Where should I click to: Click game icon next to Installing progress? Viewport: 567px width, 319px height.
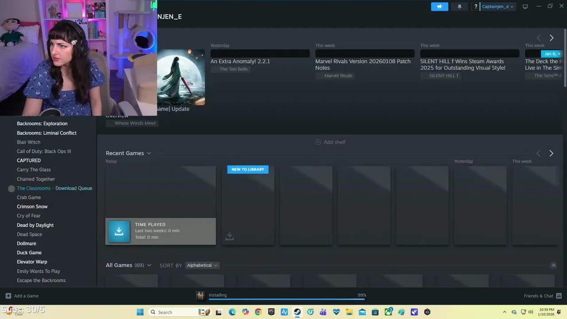click(200, 296)
